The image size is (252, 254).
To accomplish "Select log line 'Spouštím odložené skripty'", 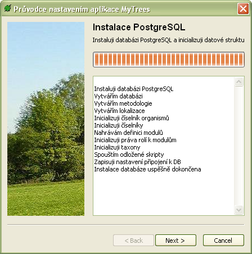I will tap(129, 155).
